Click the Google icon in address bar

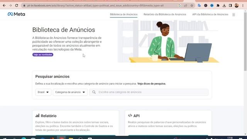tap(179, 5)
